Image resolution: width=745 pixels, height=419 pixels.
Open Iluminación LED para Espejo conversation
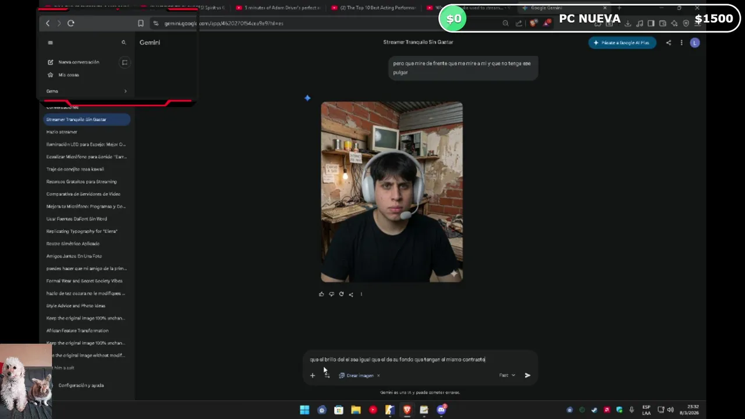tap(87, 144)
